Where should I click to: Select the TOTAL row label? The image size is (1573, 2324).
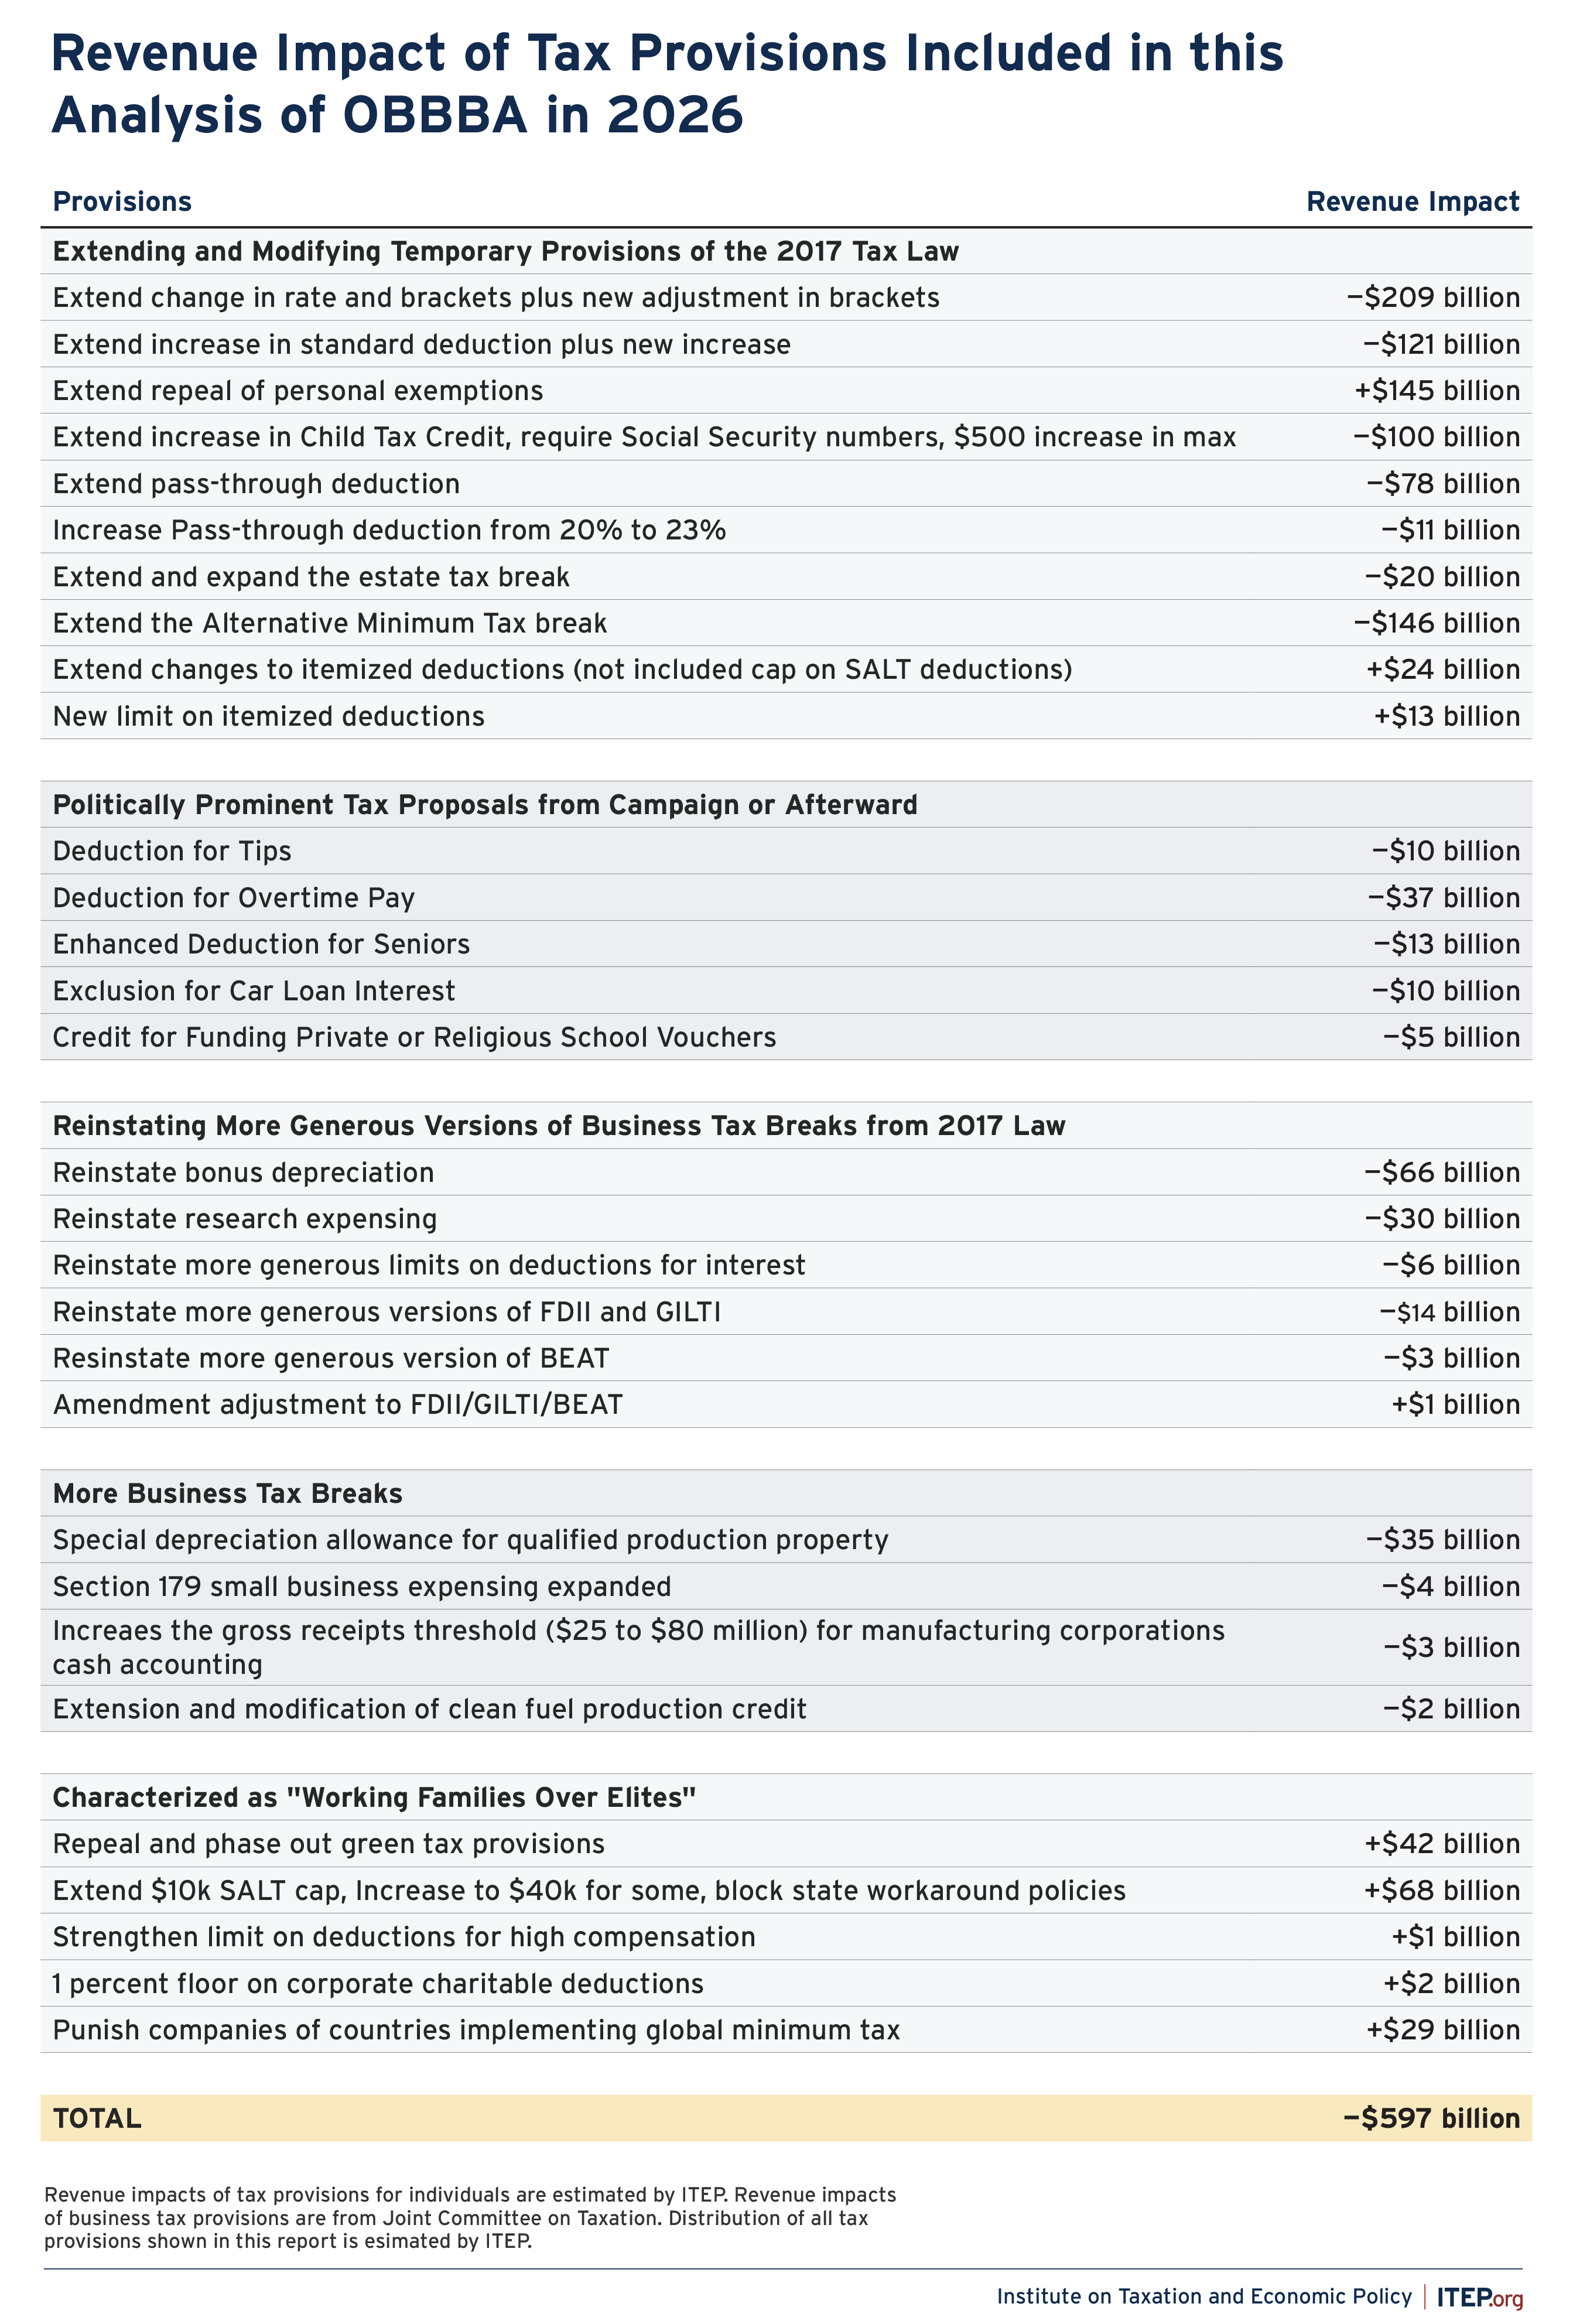pos(97,2118)
